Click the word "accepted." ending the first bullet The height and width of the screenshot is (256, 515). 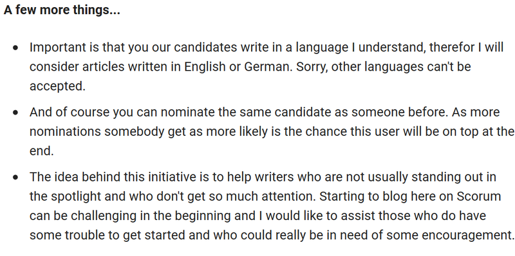click(57, 86)
